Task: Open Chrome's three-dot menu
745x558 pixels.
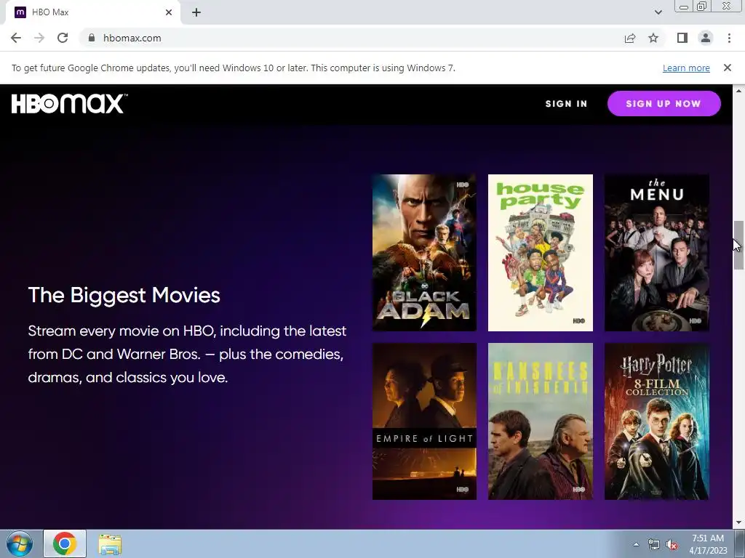Action: click(729, 38)
